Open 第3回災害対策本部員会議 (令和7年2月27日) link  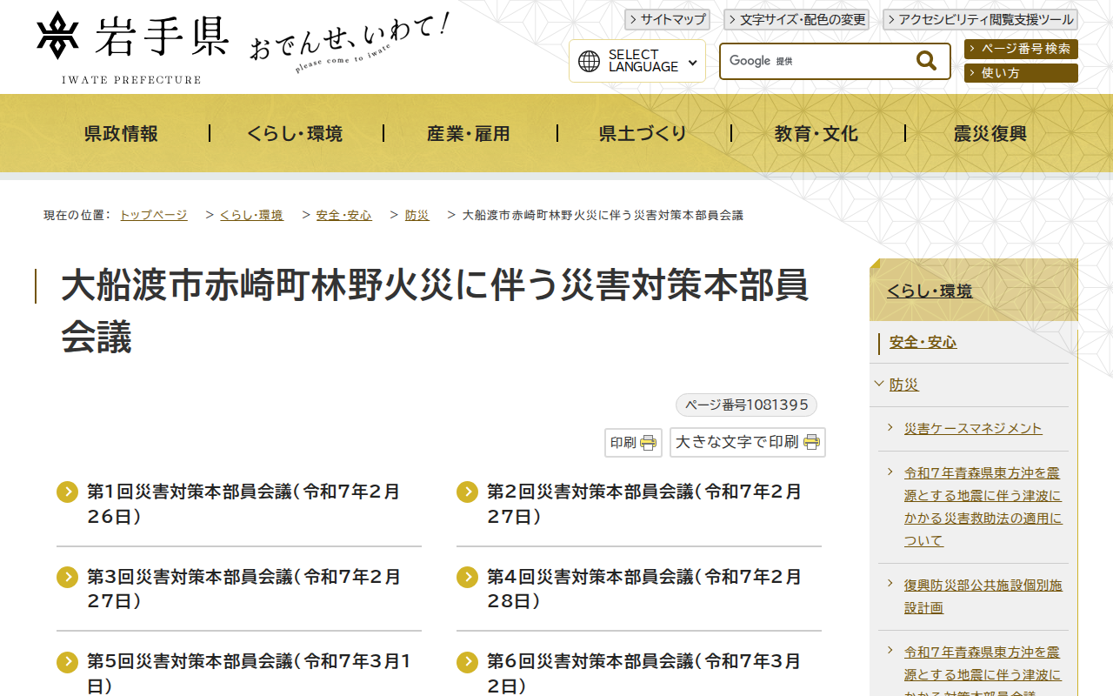[244, 589]
